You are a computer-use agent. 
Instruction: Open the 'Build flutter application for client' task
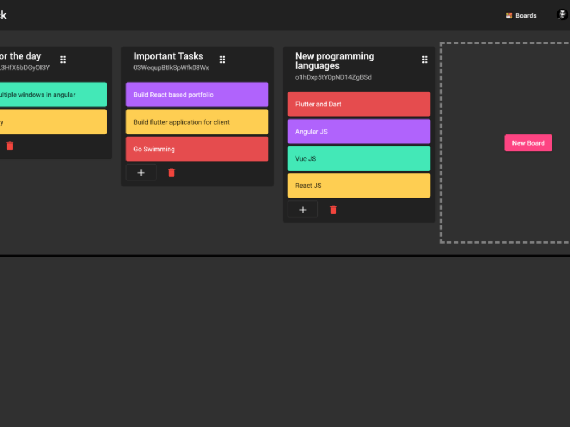point(197,122)
